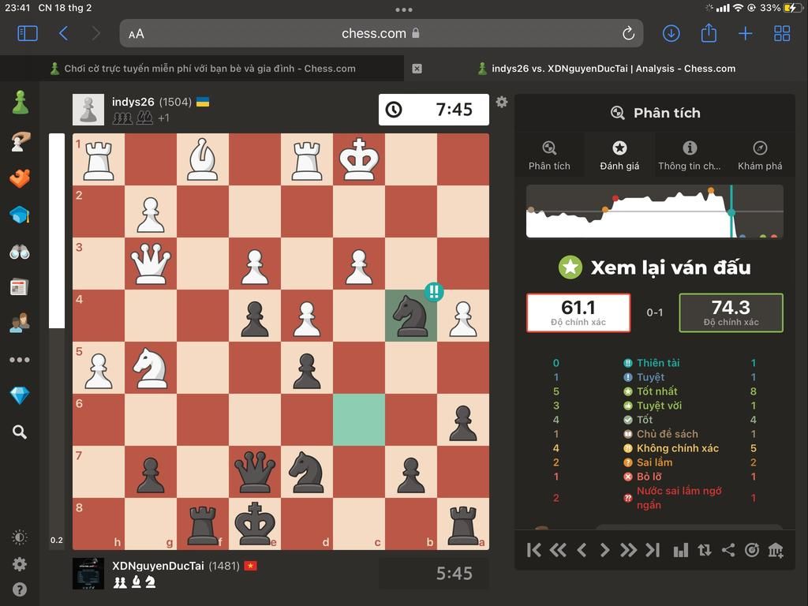Select the Không chính xác row
Image resolution: width=808 pixels, height=606 pixels.
click(654, 448)
